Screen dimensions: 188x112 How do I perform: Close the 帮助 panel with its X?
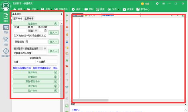tap(185, 104)
